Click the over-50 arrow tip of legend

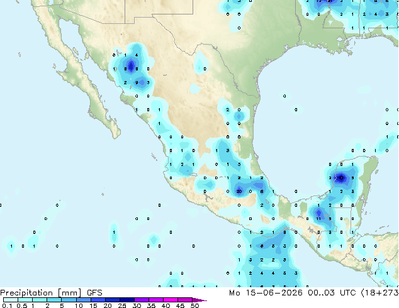coord(199,300)
